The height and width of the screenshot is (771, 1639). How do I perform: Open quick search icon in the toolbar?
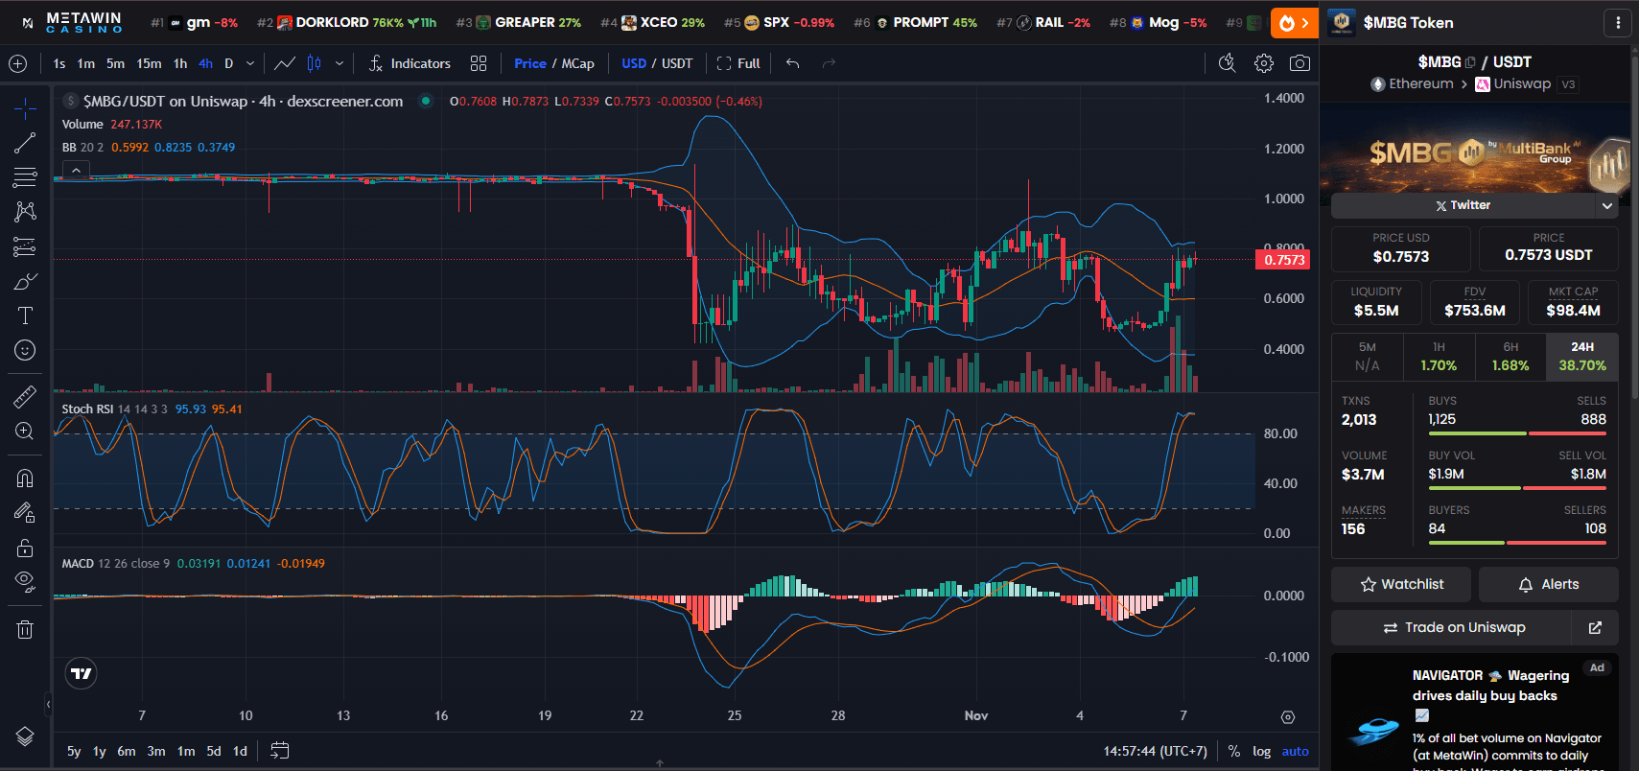coord(1227,63)
